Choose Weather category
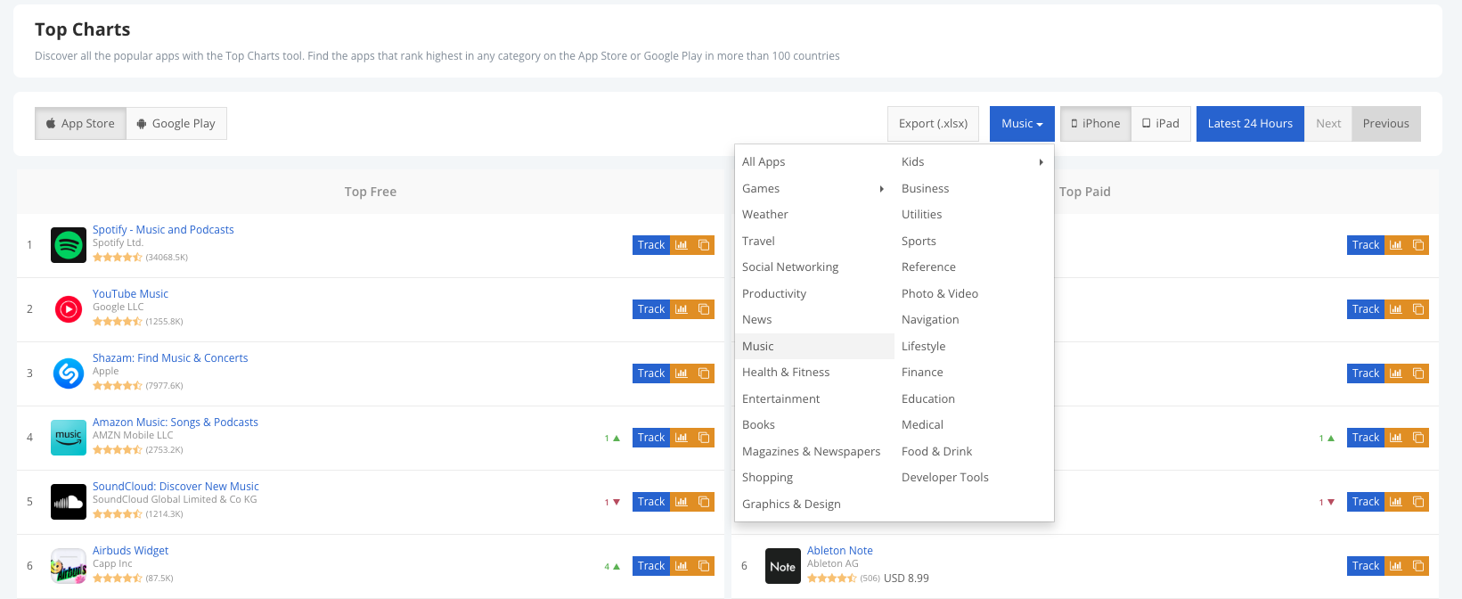This screenshot has height=599, width=1462. click(x=814, y=214)
